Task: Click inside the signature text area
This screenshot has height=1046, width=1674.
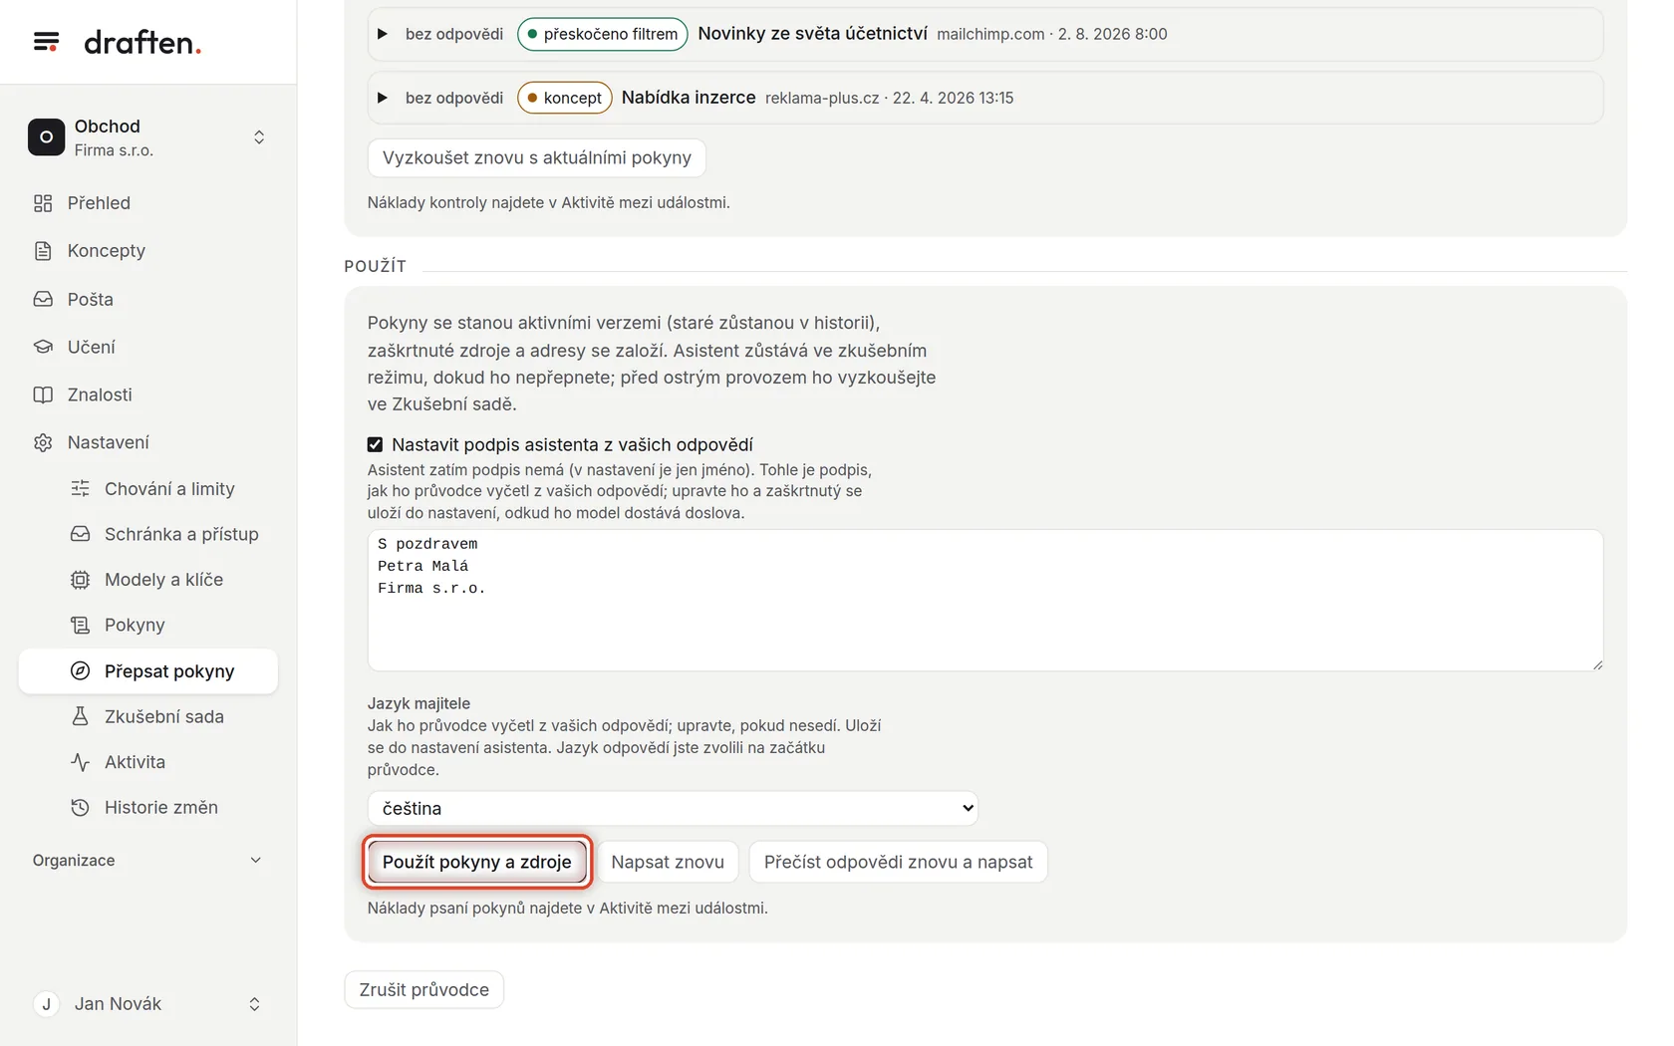Action: click(985, 601)
